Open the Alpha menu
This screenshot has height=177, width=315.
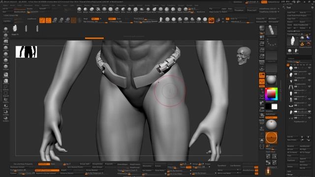pyautogui.click(x=6, y=5)
